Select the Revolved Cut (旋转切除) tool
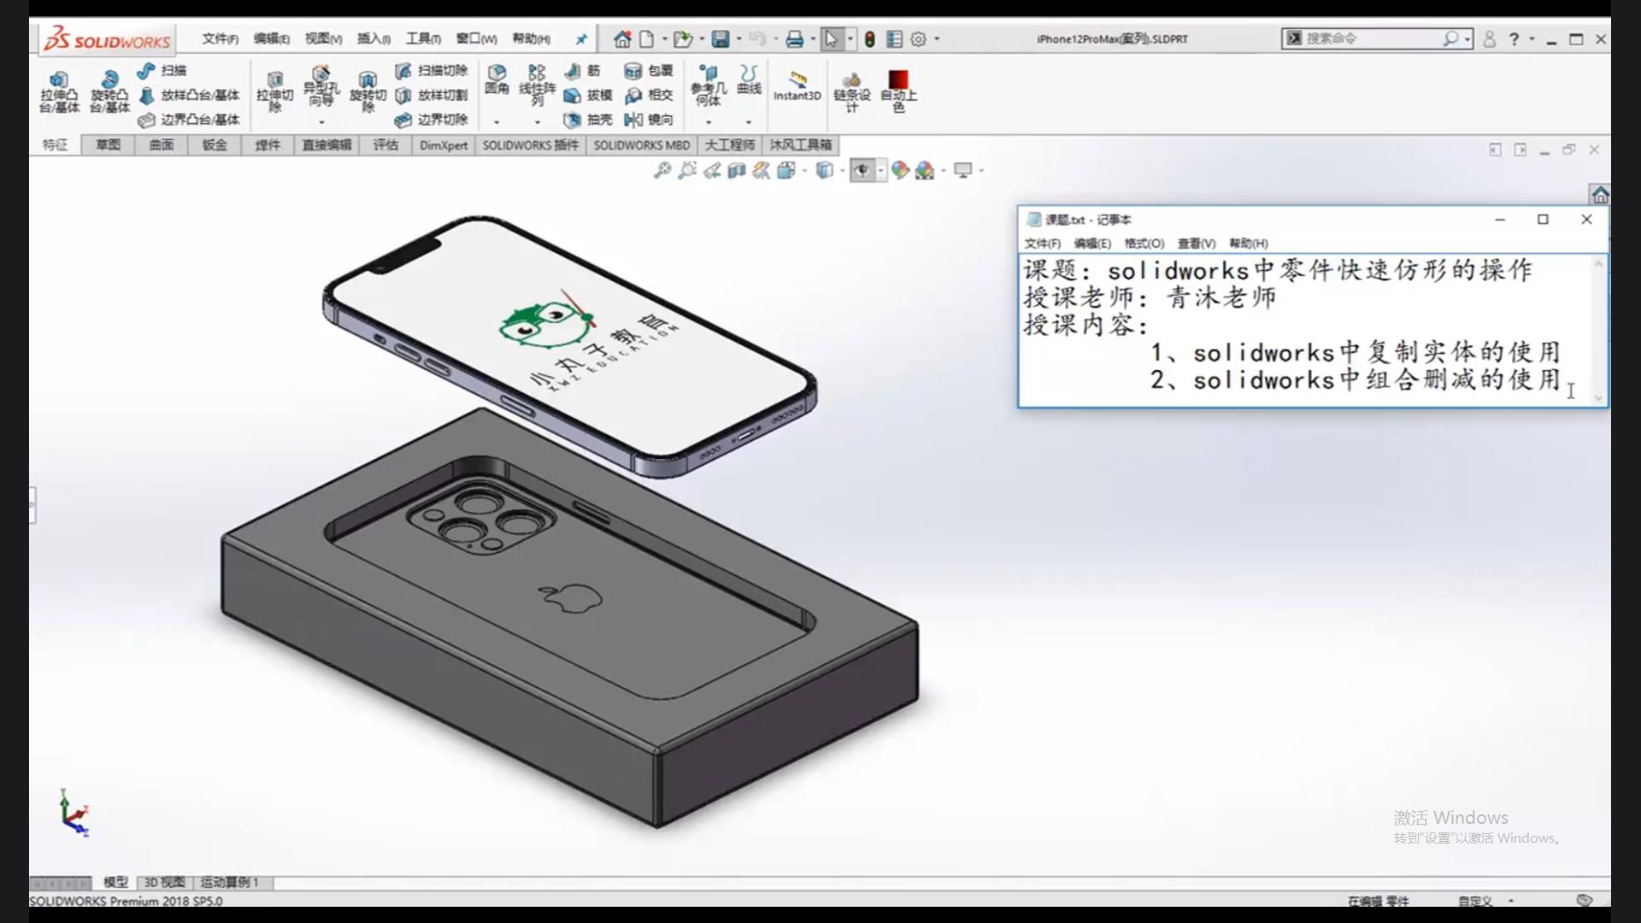The width and height of the screenshot is (1641, 923). coord(368,91)
